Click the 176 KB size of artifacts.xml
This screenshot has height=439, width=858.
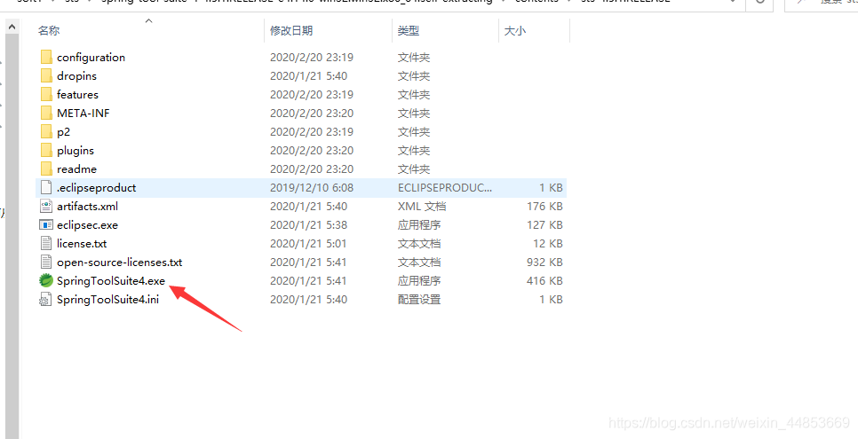click(x=544, y=206)
